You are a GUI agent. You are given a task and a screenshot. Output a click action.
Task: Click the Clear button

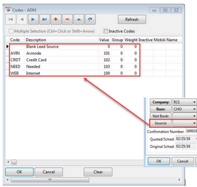click(x=98, y=172)
